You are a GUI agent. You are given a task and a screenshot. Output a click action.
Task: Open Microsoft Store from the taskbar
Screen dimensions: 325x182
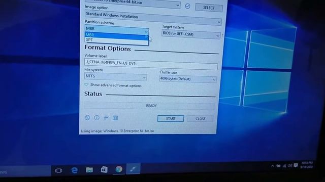click(x=104, y=170)
